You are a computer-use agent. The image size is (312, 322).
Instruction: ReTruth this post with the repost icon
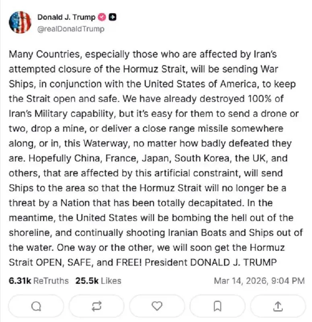(96, 306)
